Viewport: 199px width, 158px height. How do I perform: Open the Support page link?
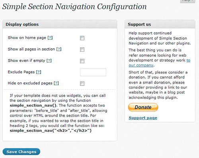[143, 118]
